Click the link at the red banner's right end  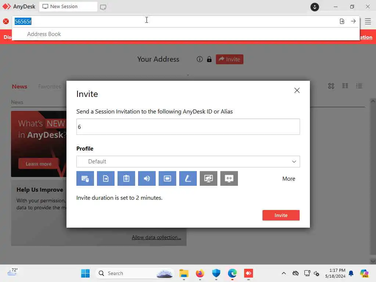(366, 37)
